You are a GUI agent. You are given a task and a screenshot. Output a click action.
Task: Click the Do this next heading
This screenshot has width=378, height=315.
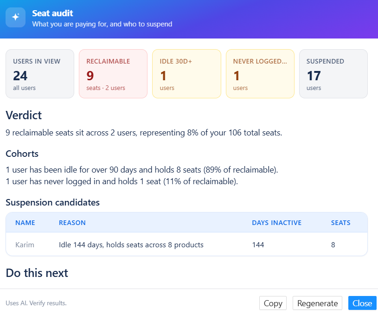coord(37,273)
